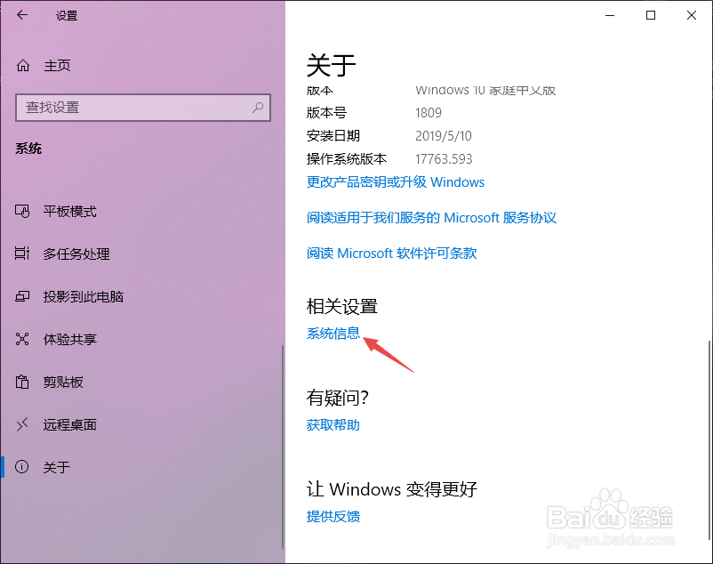Click 获取帮助 link

point(332,425)
